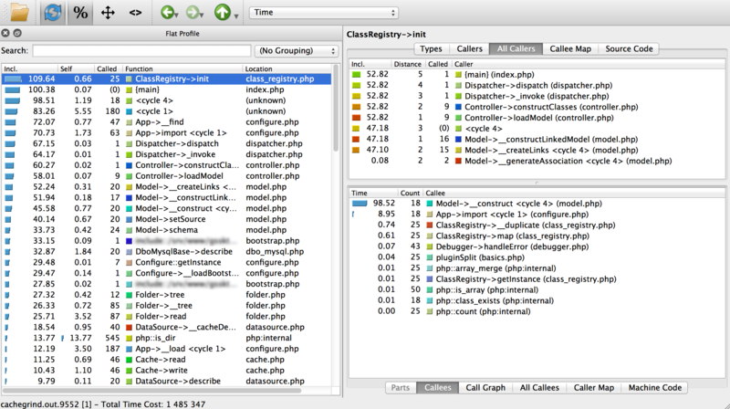The image size is (730, 409).
Task: Select callee Model->__construct <cycle 4> (model.php)
Action: coord(537,204)
